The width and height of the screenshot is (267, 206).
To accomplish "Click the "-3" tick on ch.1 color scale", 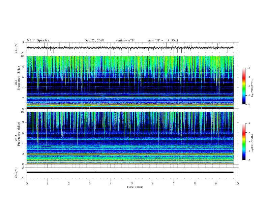I will click(x=248, y=68).
